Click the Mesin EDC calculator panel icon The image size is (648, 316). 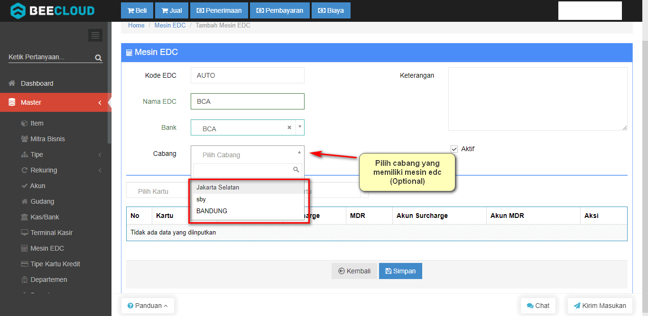tap(129, 53)
